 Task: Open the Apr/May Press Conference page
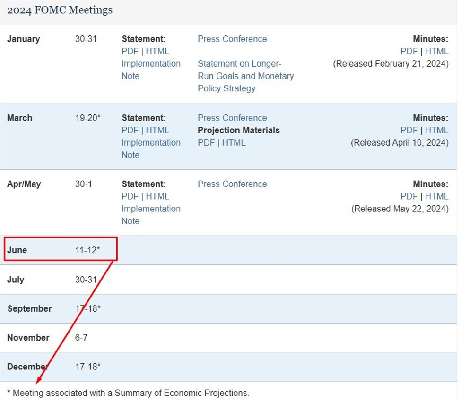pyautogui.click(x=232, y=184)
